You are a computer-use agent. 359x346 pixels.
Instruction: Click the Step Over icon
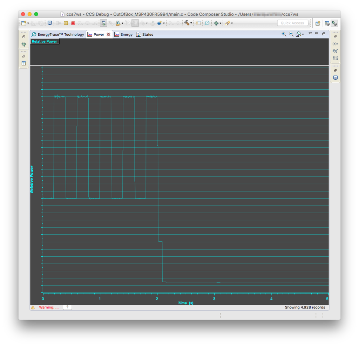87,23
